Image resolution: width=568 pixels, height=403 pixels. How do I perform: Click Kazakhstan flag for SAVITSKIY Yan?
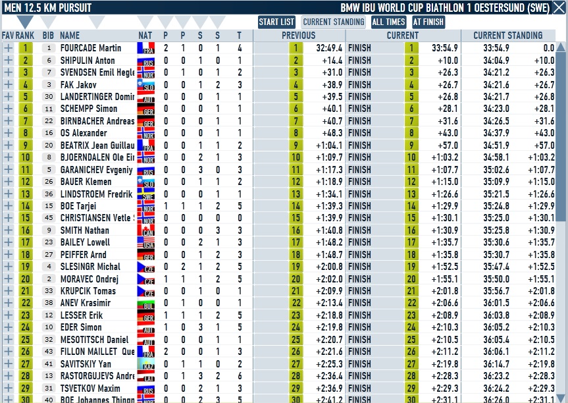146,364
